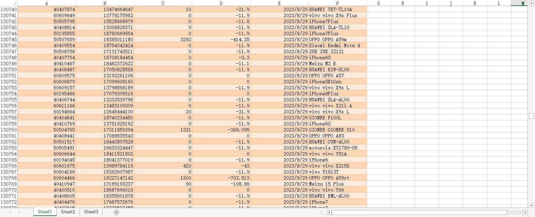
Task: Click horizontal scrollbar right arrow
Action: 525,212
